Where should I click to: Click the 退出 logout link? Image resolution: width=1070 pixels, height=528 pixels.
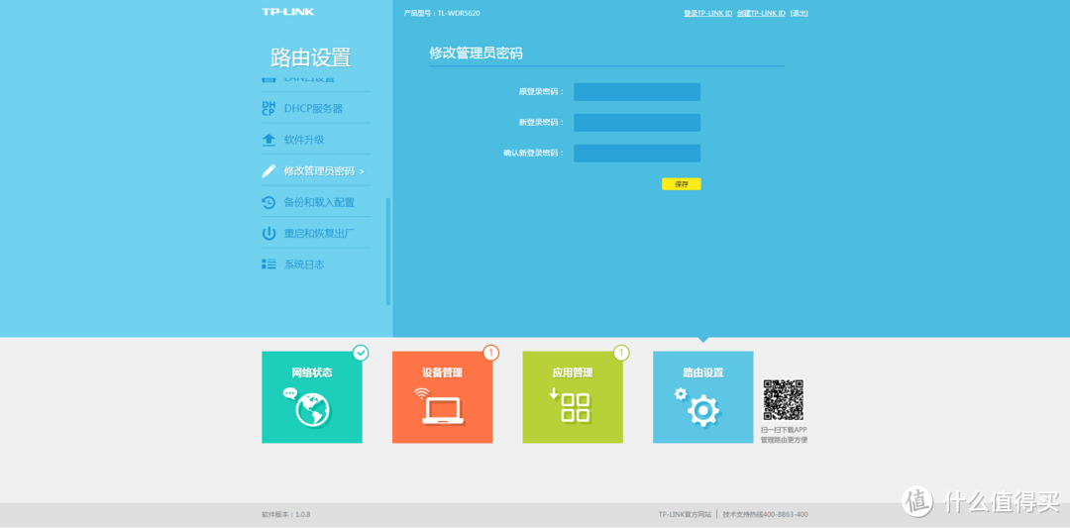point(800,13)
